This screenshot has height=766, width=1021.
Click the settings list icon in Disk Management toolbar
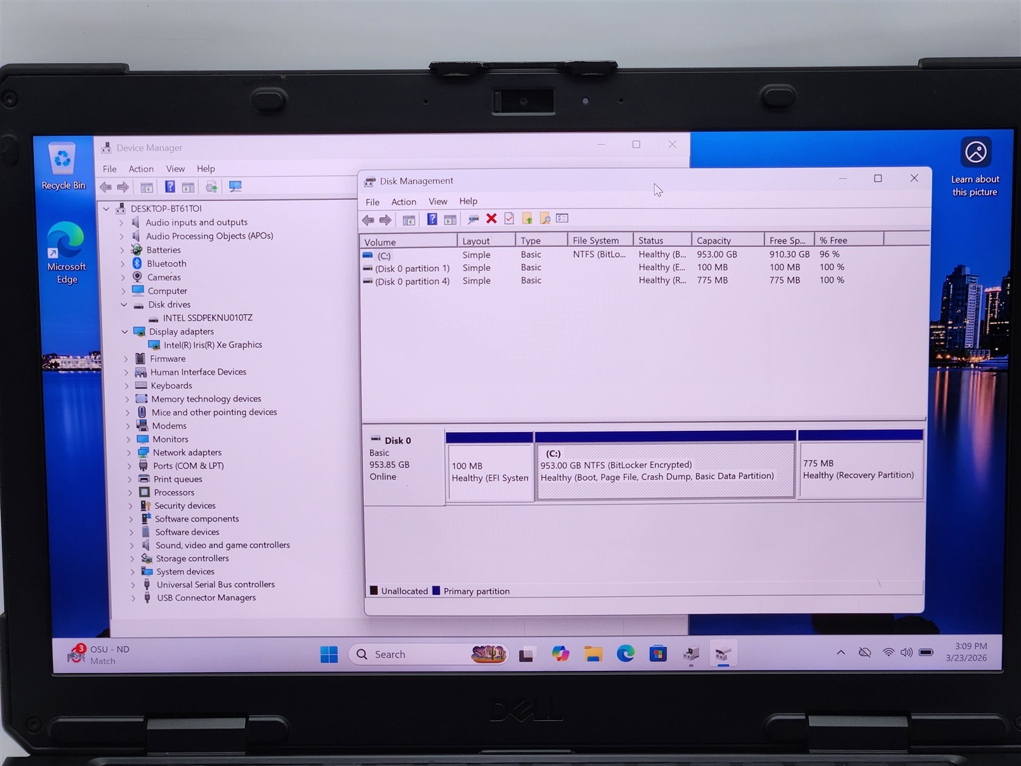(562, 218)
